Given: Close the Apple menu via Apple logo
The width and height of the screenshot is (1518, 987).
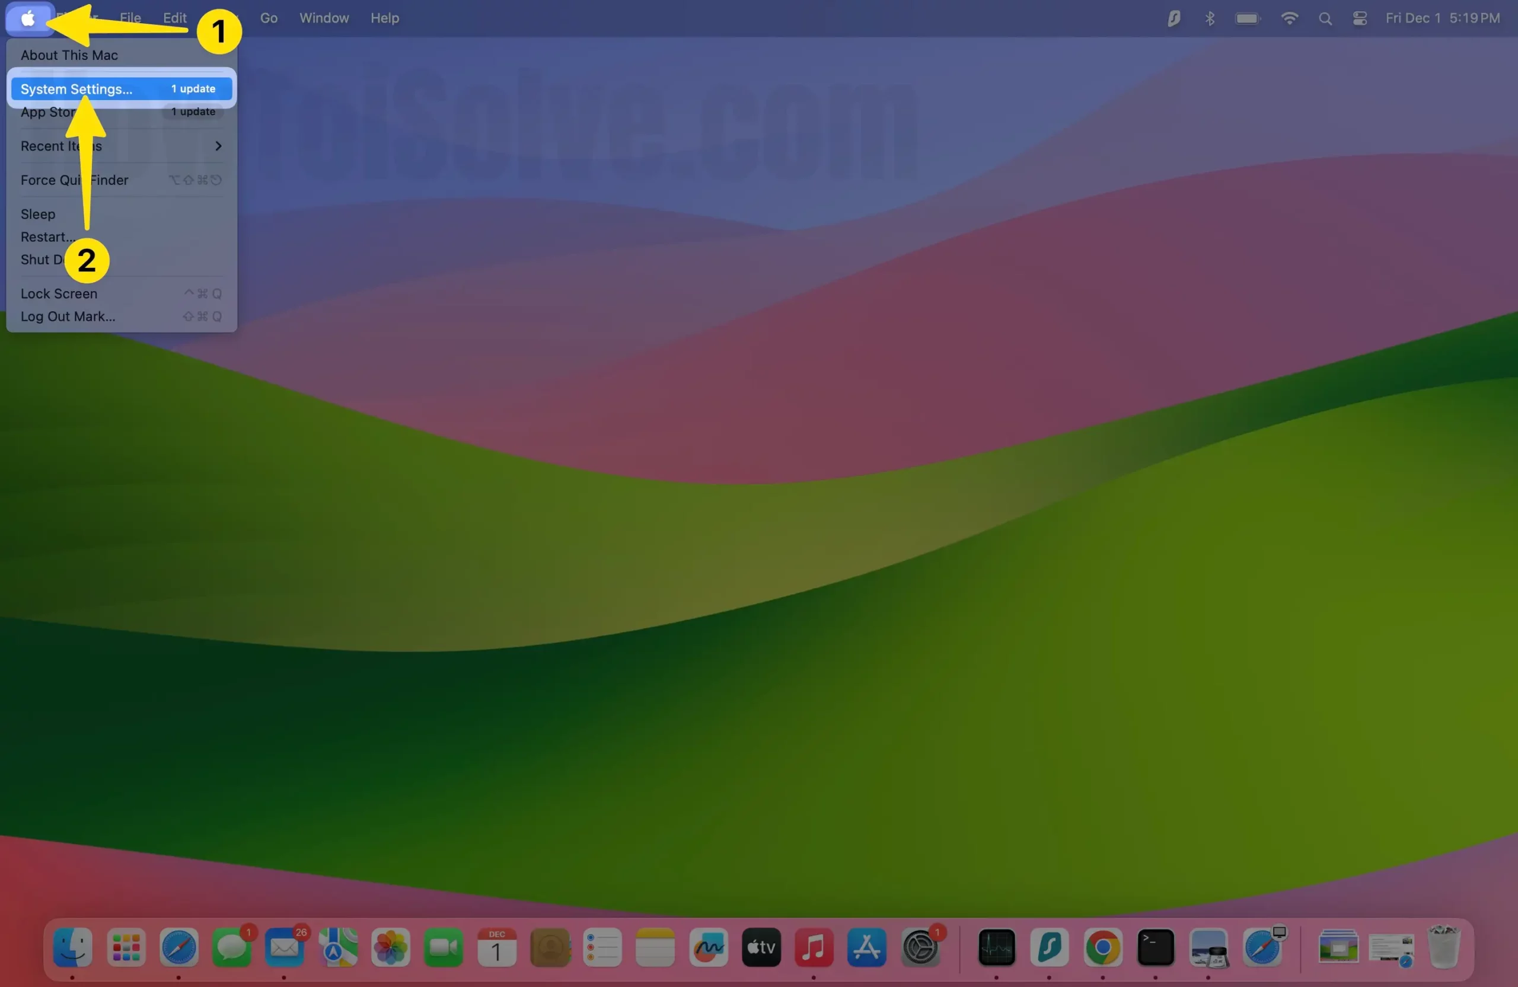Looking at the screenshot, I should (x=28, y=18).
